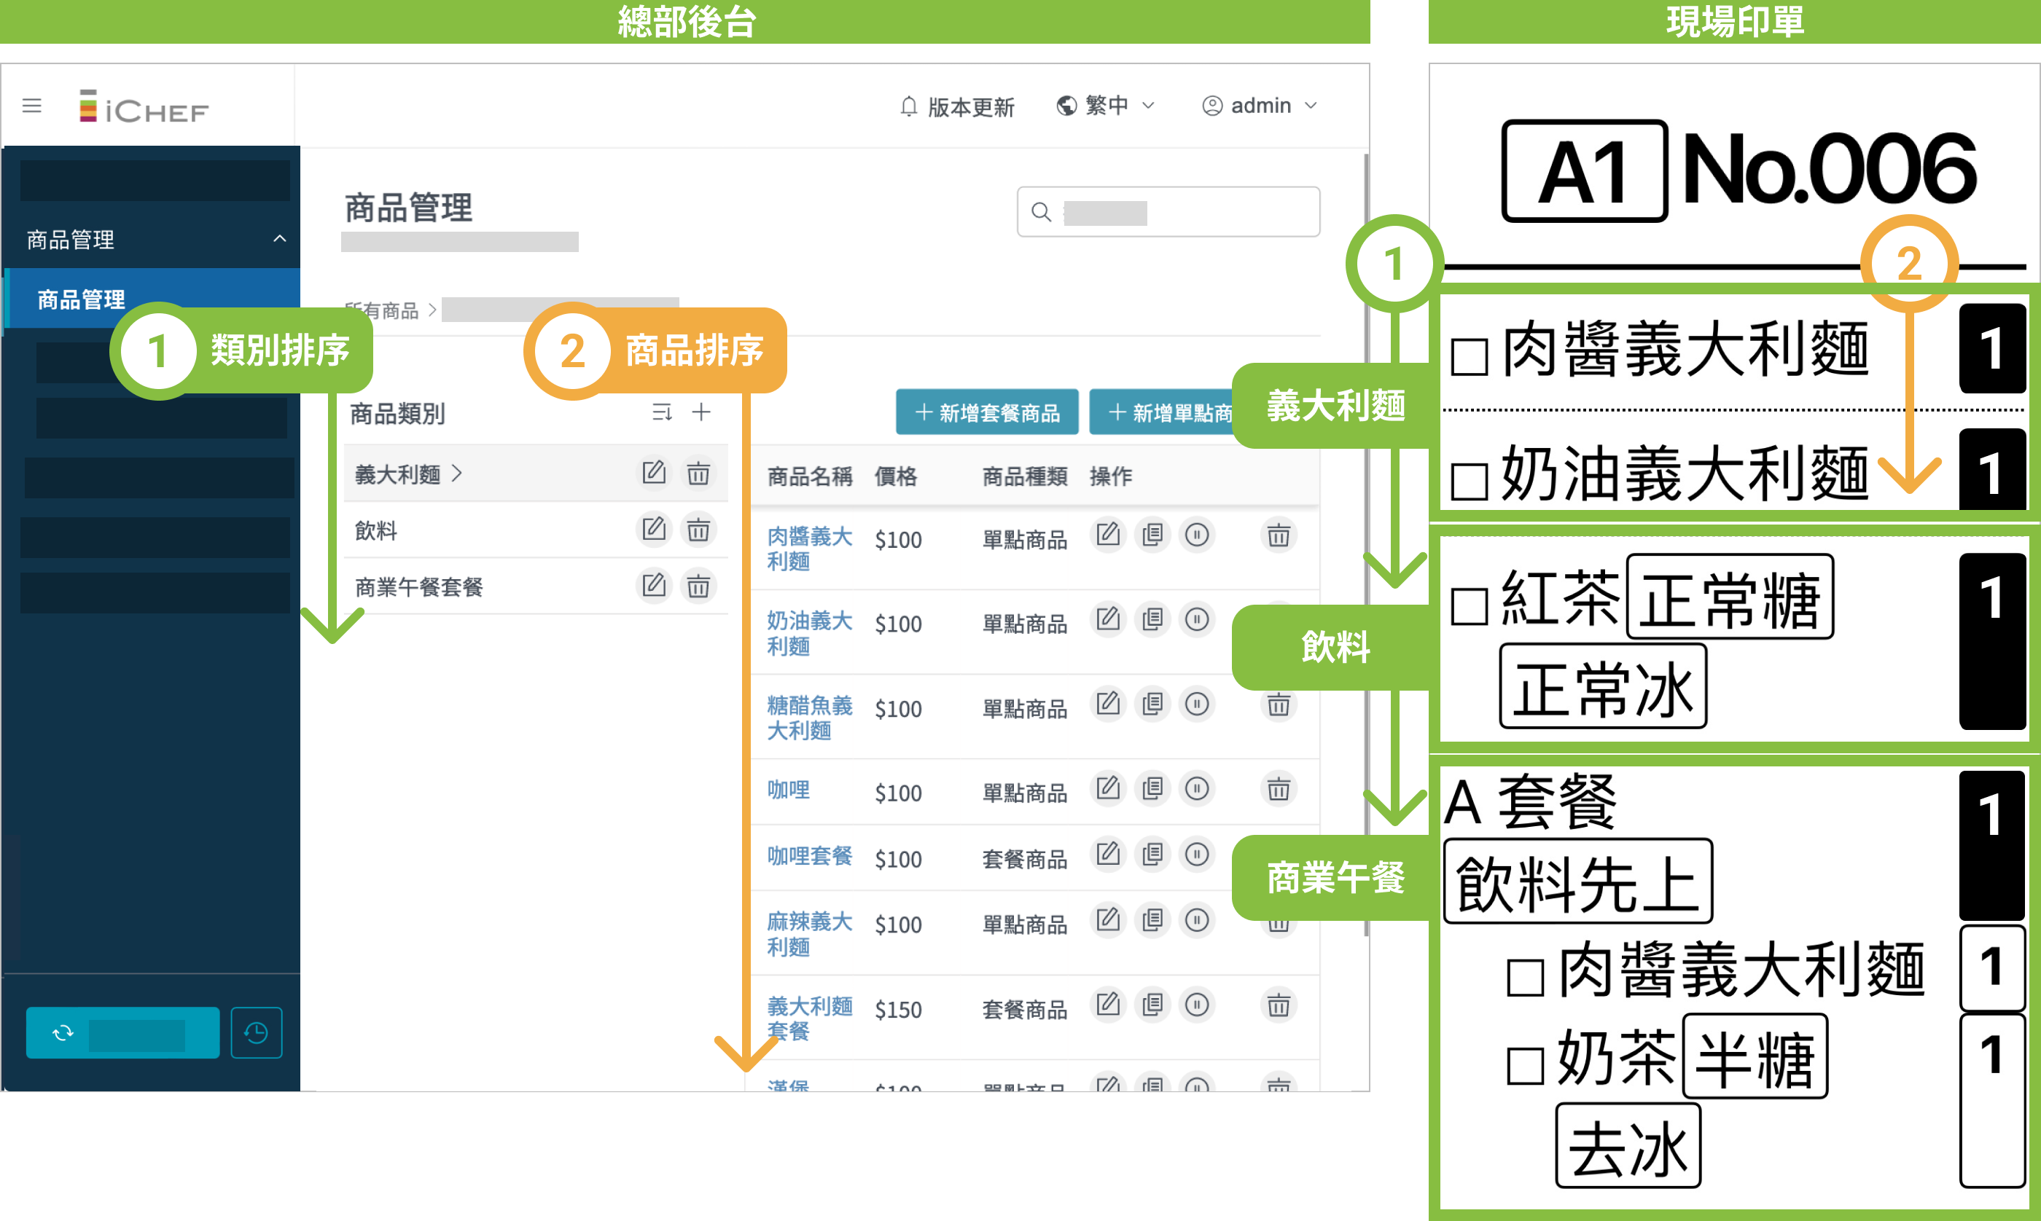
Task: Click the product search input field
Action: 1168,212
